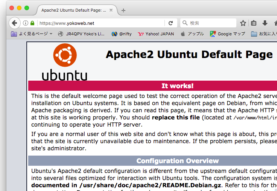Click the Apache2 Ubuntu Default Page heading
Screen dimensions: 277x191
pyautogui.click(x=189, y=55)
